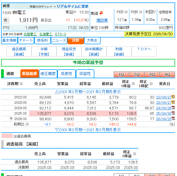Click the red arrow icon beside 業績
This screenshot has width=177, height=176.
(101, 13)
